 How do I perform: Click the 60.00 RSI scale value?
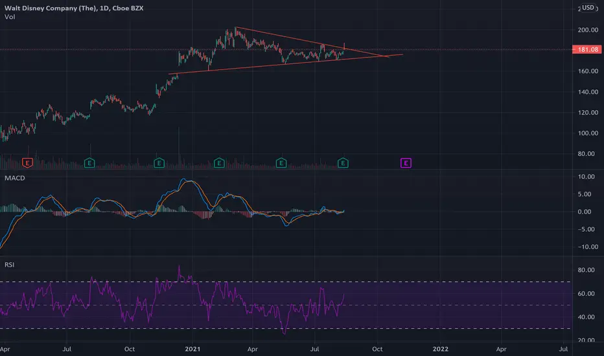click(x=587, y=294)
